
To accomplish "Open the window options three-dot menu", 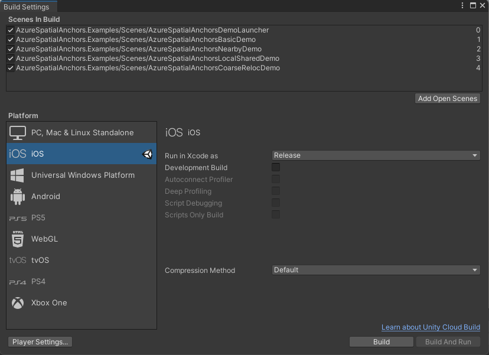I will (462, 5).
